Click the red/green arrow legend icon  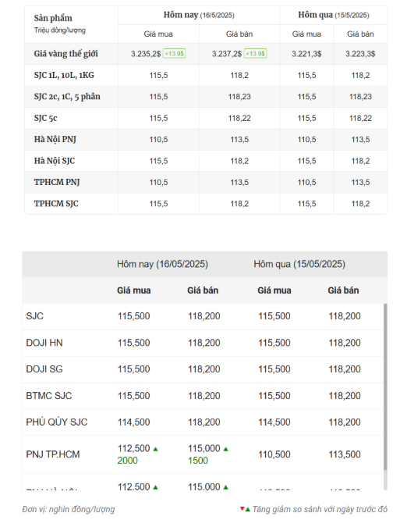(245, 509)
